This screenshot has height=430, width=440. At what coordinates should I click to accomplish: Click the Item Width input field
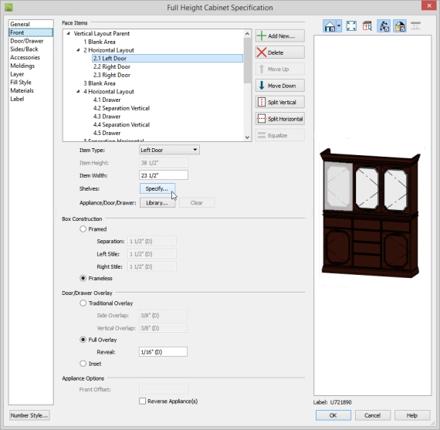click(164, 175)
